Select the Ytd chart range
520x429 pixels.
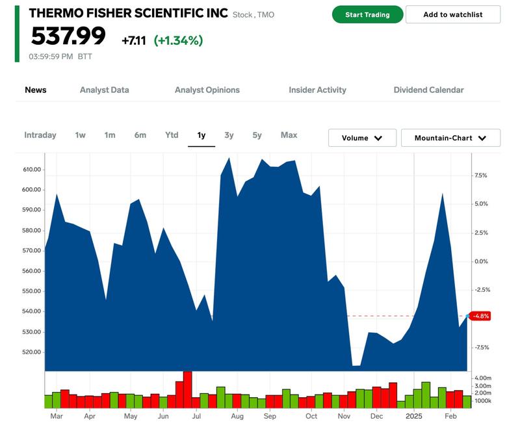[x=172, y=135]
